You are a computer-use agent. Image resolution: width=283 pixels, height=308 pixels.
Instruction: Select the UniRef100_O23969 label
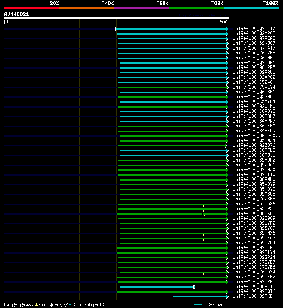tap(254, 219)
